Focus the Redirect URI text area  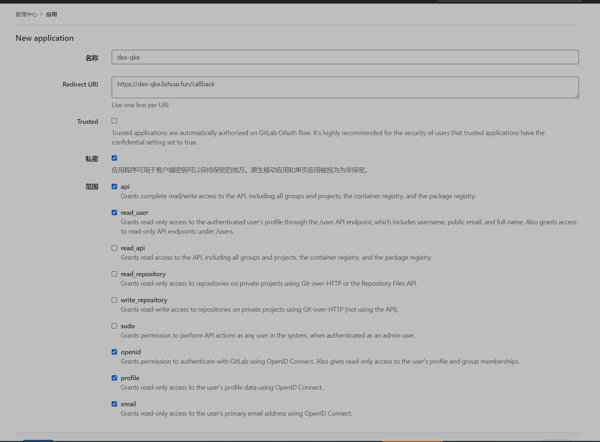tap(345, 87)
